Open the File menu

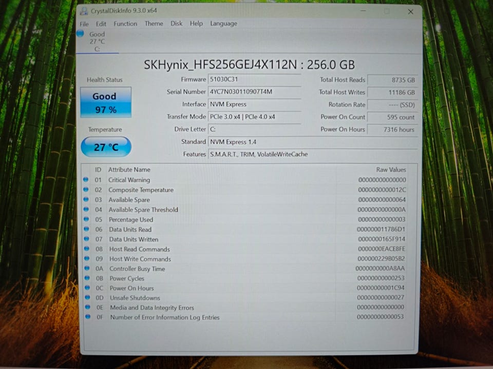coord(84,24)
